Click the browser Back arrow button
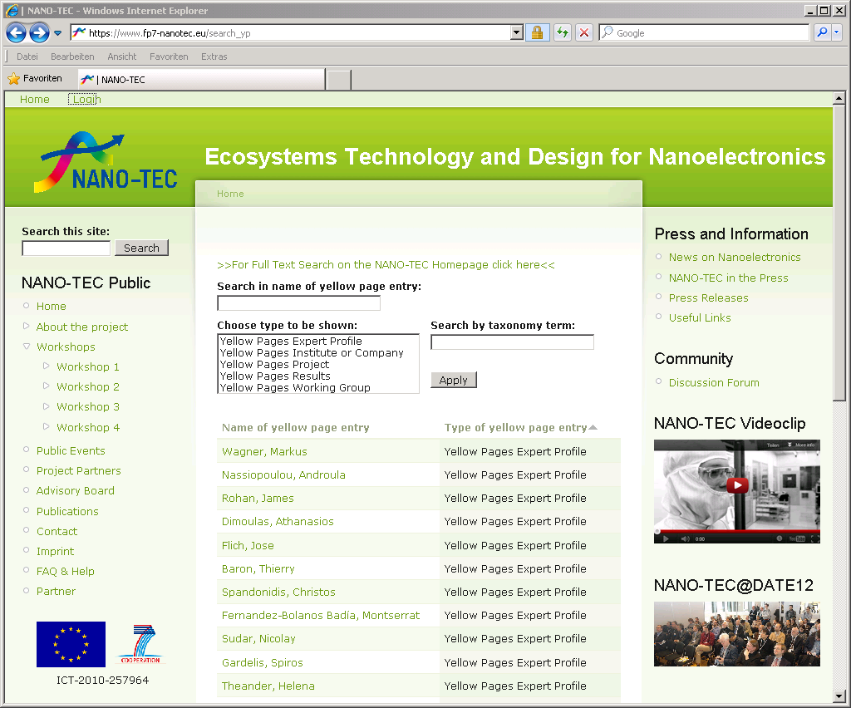Image resolution: width=851 pixels, height=708 pixels. coord(17,33)
